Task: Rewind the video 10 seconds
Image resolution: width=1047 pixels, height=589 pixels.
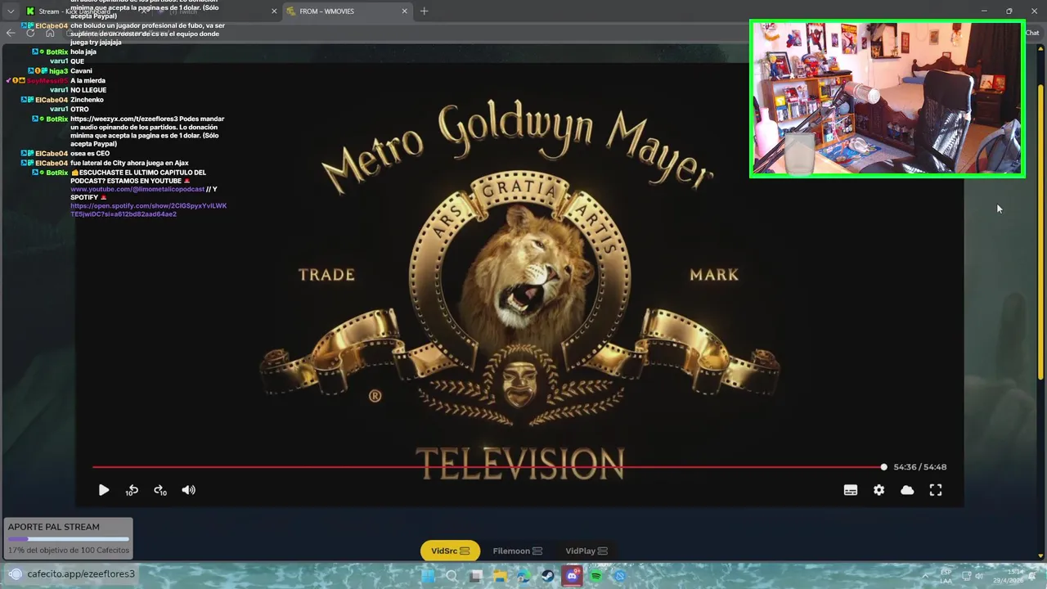Action: point(132,490)
